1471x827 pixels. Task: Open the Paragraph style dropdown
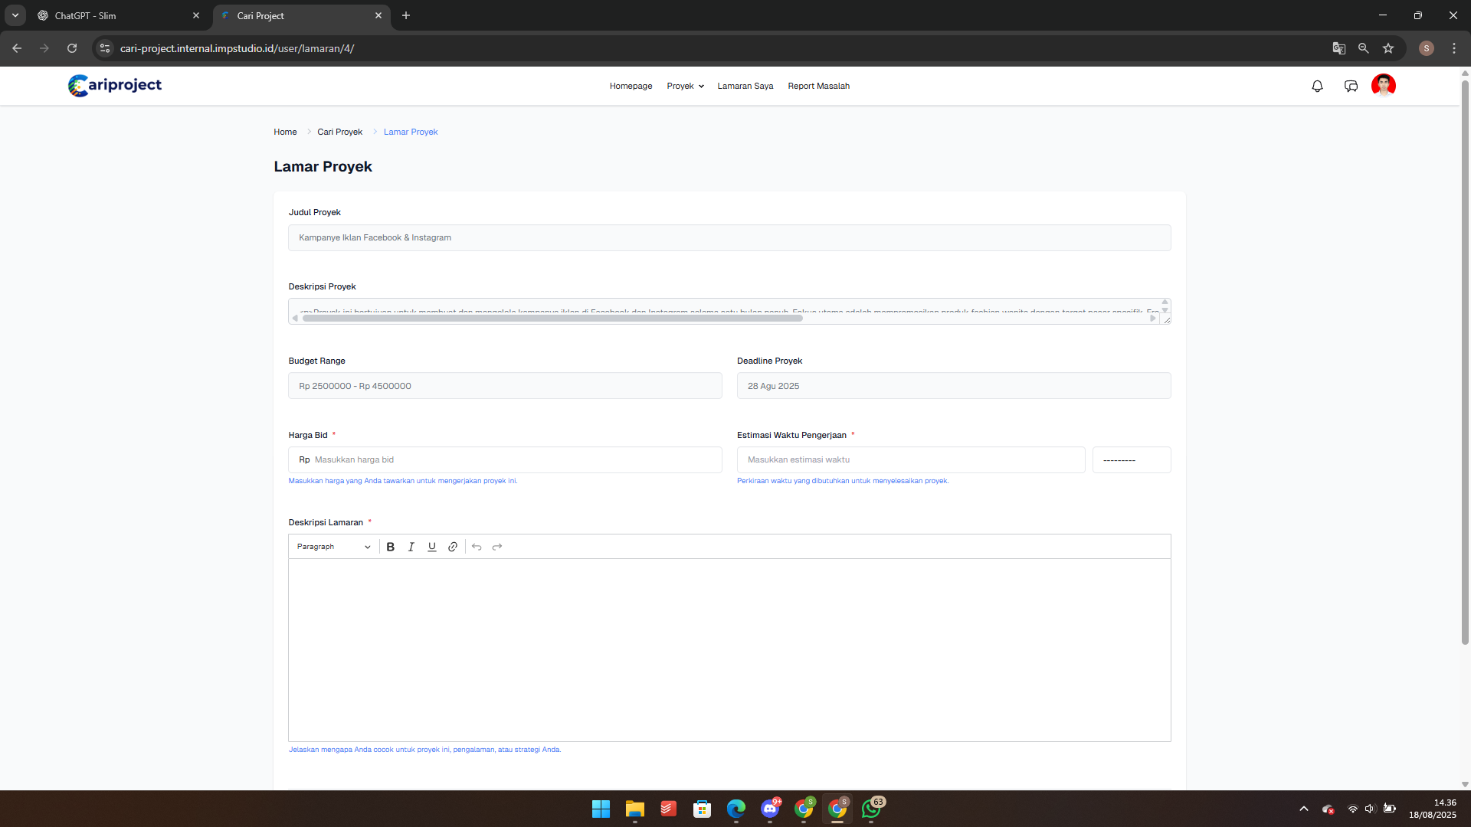tap(333, 547)
